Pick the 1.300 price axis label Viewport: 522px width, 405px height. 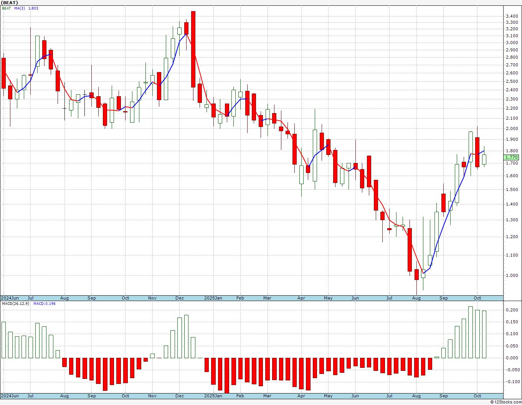512,220
